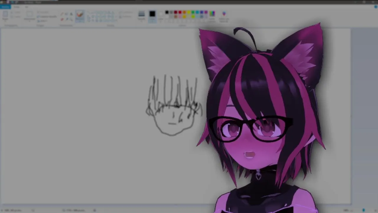This screenshot has height=213, width=378.
Task: Click the Paste clipboard icon
Action: pos(5,15)
